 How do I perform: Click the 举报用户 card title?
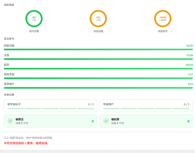(108, 104)
